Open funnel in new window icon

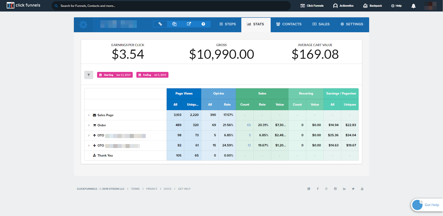pyautogui.click(x=189, y=24)
